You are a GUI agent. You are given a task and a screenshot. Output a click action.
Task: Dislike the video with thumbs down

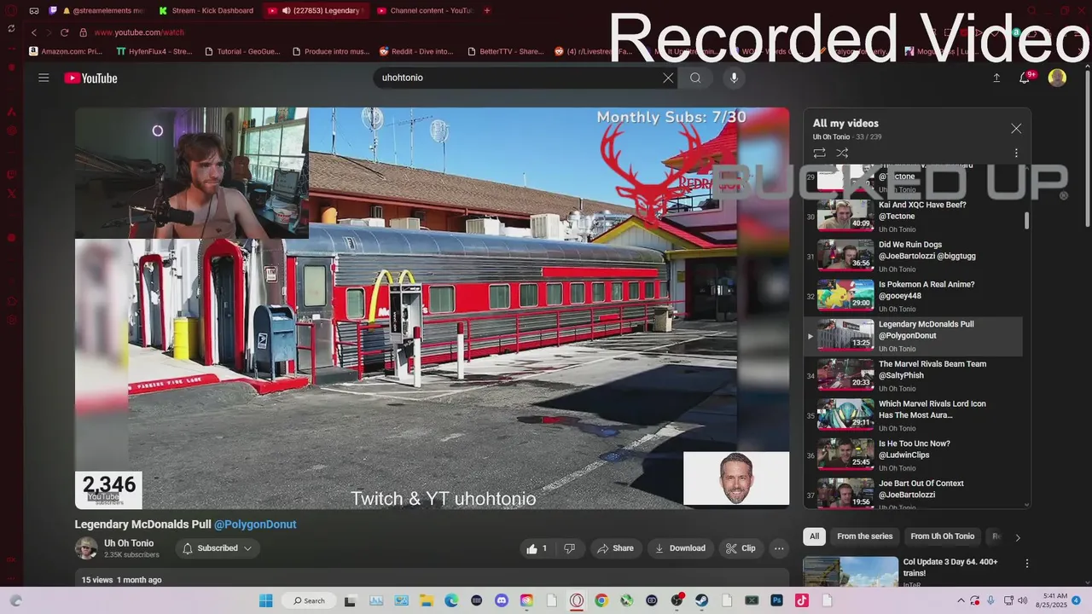coord(569,548)
